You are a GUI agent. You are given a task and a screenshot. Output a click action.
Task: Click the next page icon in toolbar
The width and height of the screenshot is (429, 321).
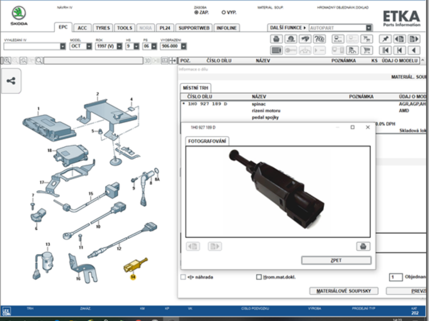pyautogui.click(x=413, y=39)
